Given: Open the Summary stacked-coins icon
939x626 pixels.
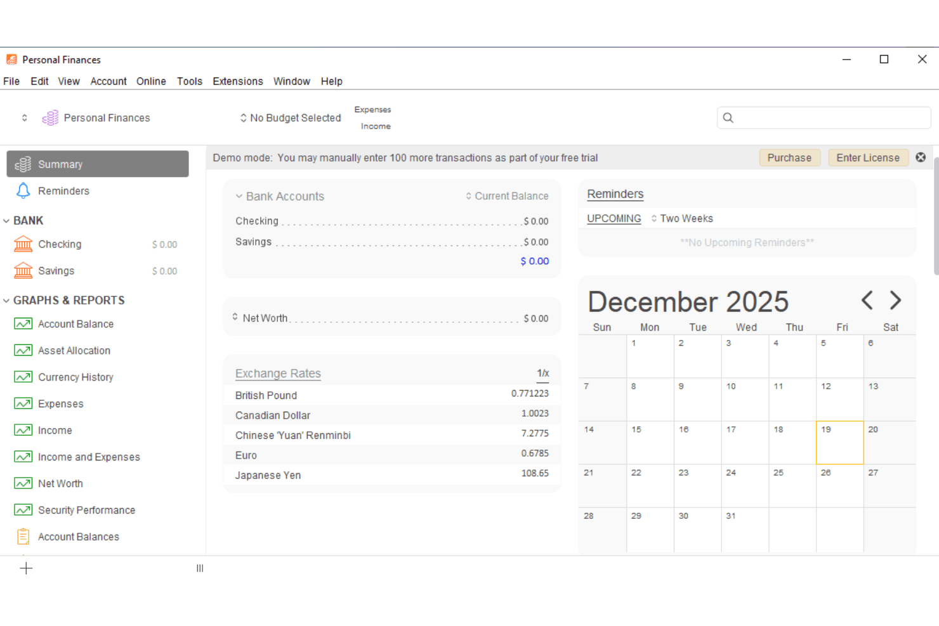Looking at the screenshot, I should (x=23, y=164).
